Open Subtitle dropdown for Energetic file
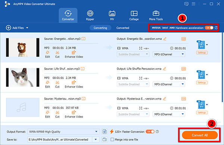Image resolution: width=224 pixels, height=145 pixels. [133, 54]
